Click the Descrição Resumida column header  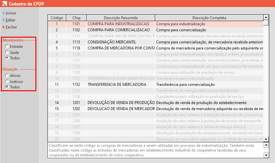[121, 18]
